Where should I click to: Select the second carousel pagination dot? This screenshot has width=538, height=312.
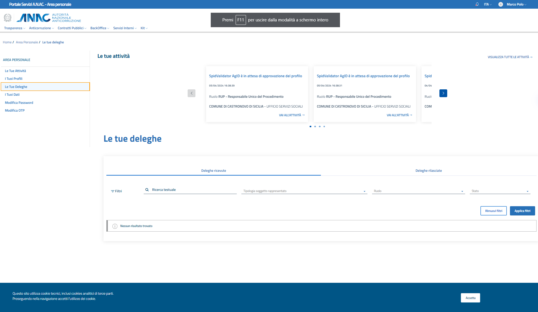point(315,126)
